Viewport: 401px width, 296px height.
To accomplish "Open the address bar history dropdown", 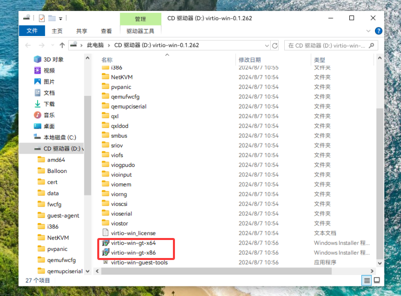I will point(267,45).
